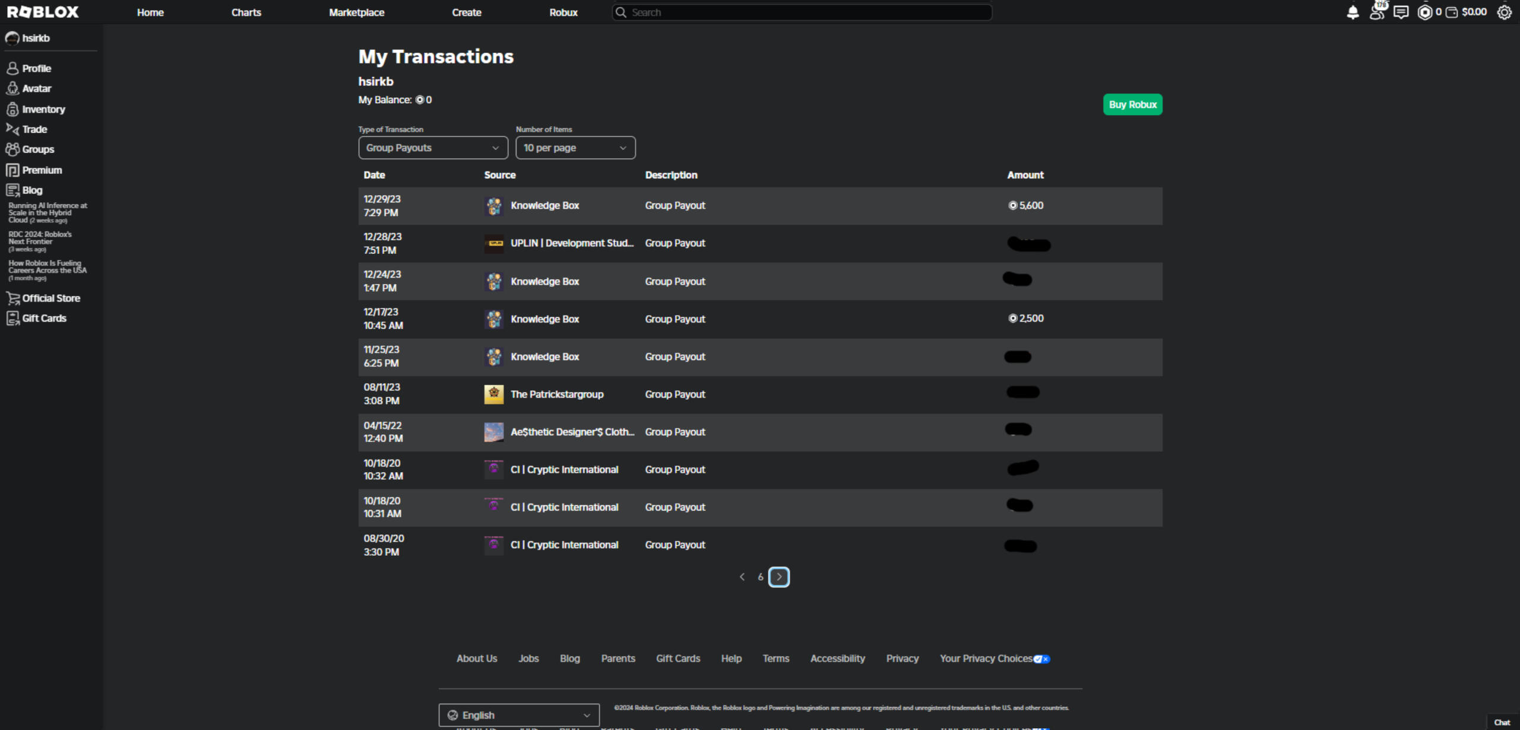Screen dimensions: 1520x730
Task: Open the notifications bell icon
Action: tap(1353, 12)
